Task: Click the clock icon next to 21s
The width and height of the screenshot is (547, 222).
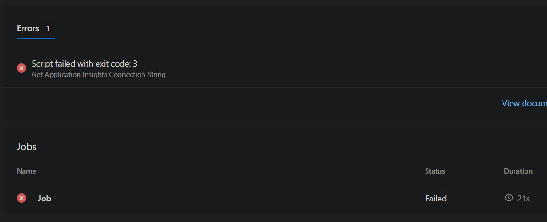Action: coord(509,198)
